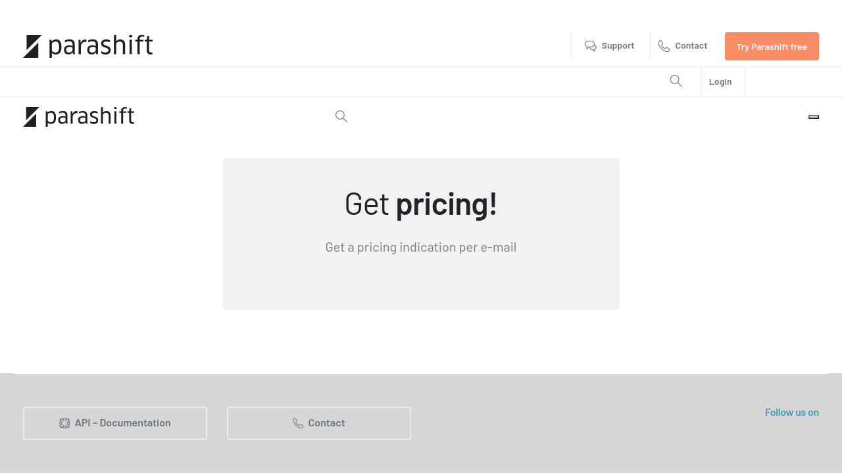Click the Support speech bubble icon
This screenshot has width=842, height=473.
pyautogui.click(x=591, y=46)
